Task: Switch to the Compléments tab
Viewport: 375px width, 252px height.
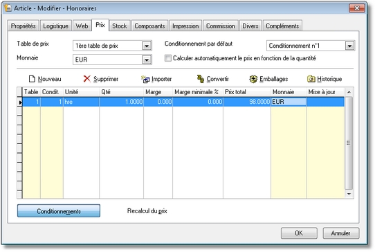Action: pyautogui.click(x=282, y=26)
